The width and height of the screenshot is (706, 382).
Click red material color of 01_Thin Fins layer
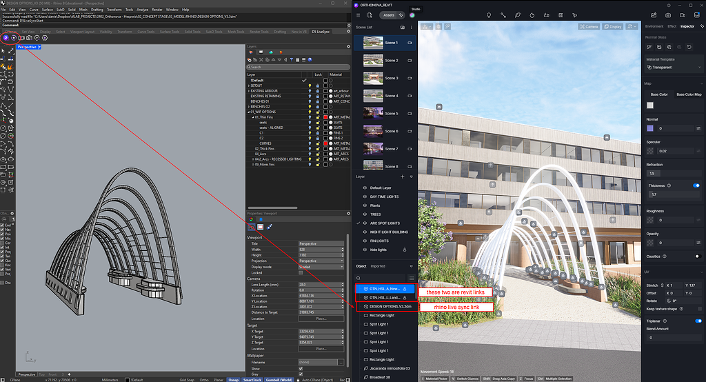click(x=325, y=117)
